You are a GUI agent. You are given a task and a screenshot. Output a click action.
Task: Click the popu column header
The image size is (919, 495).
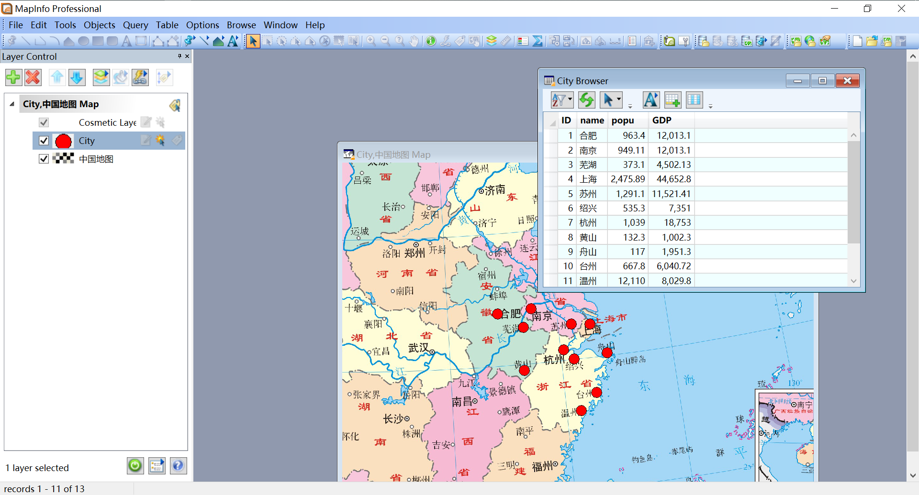622,121
